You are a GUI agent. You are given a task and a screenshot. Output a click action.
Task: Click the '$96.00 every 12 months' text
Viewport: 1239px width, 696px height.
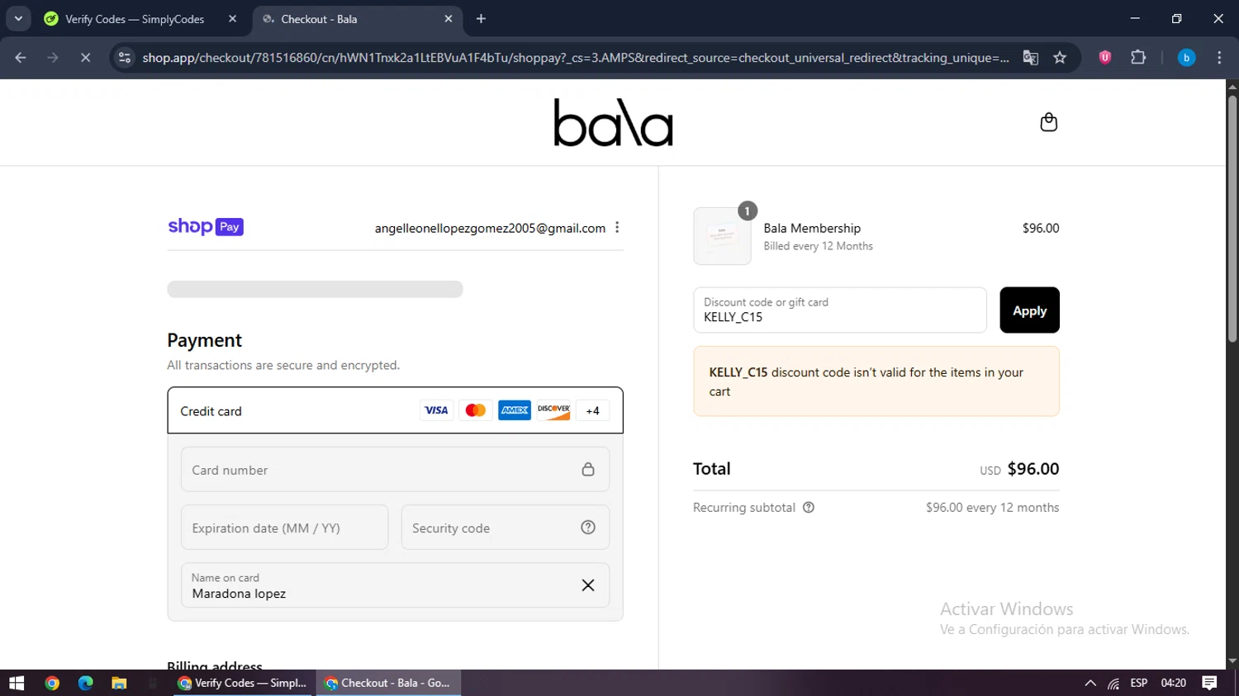click(992, 508)
